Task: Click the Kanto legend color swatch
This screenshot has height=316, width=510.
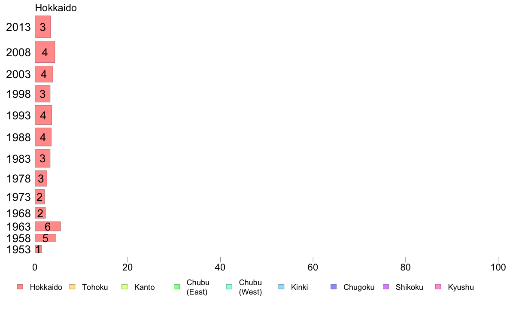Action: click(124, 287)
